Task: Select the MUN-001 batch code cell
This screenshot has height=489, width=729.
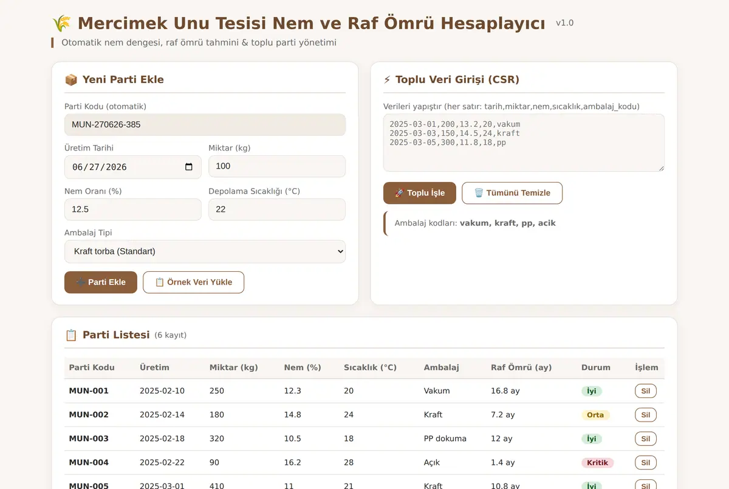Action: click(x=89, y=391)
